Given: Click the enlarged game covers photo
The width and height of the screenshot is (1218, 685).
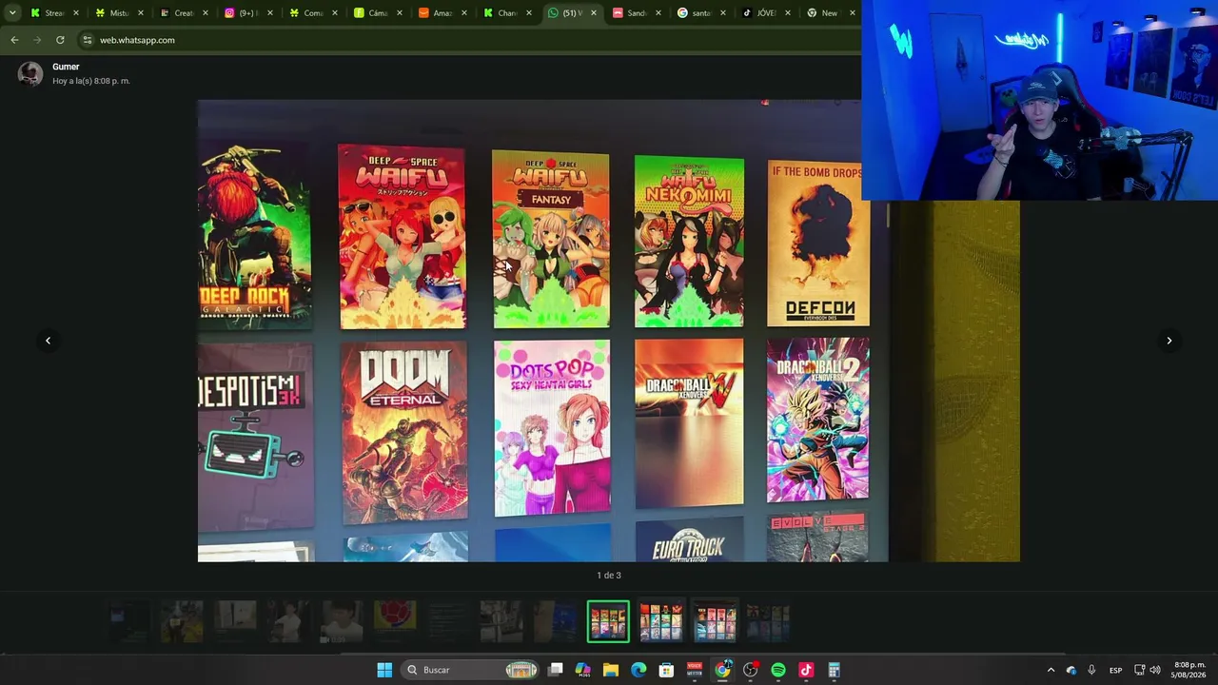Looking at the screenshot, I should tap(609, 330).
